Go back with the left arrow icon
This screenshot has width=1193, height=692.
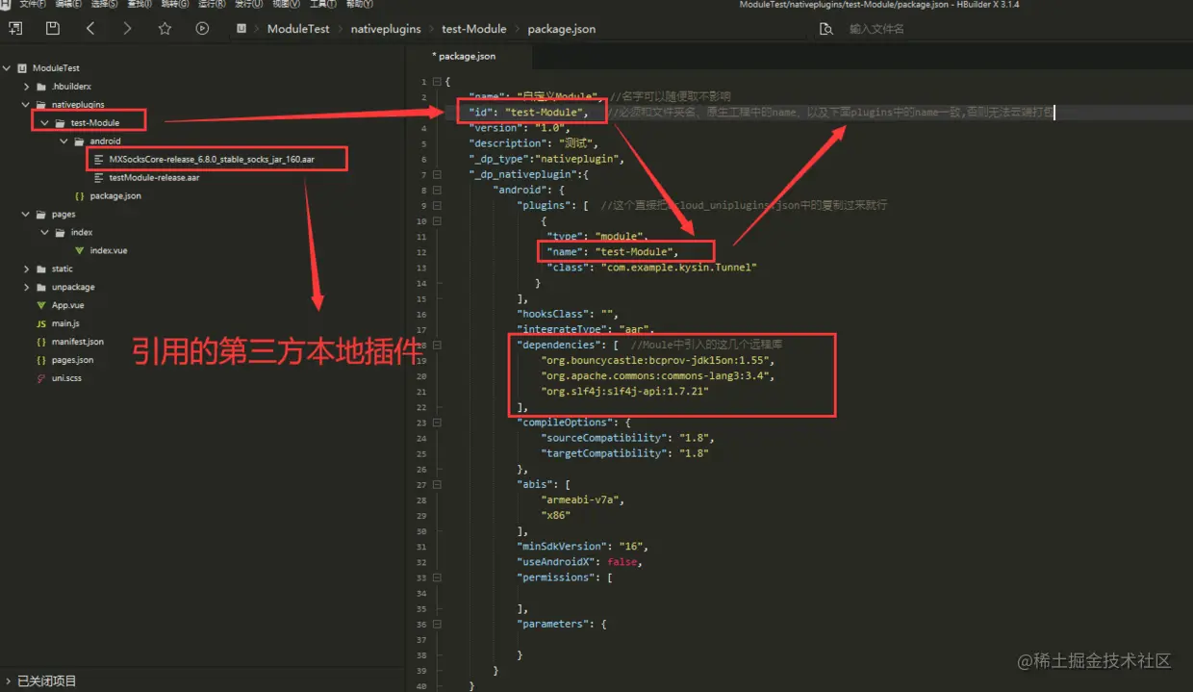90,29
